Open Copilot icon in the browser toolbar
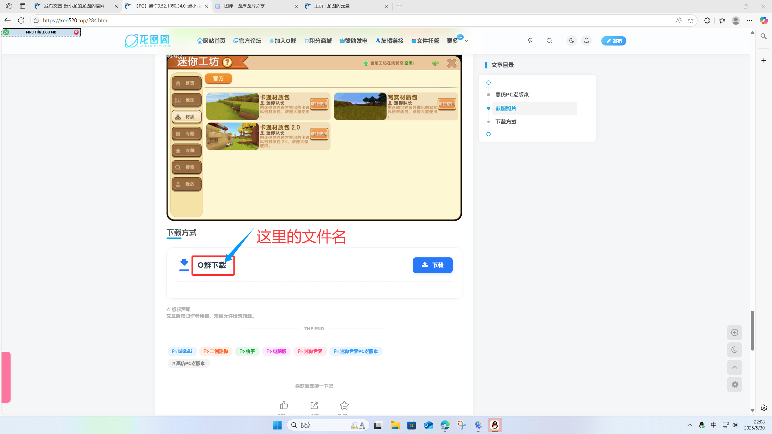Image resolution: width=772 pixels, height=434 pixels. point(764,20)
